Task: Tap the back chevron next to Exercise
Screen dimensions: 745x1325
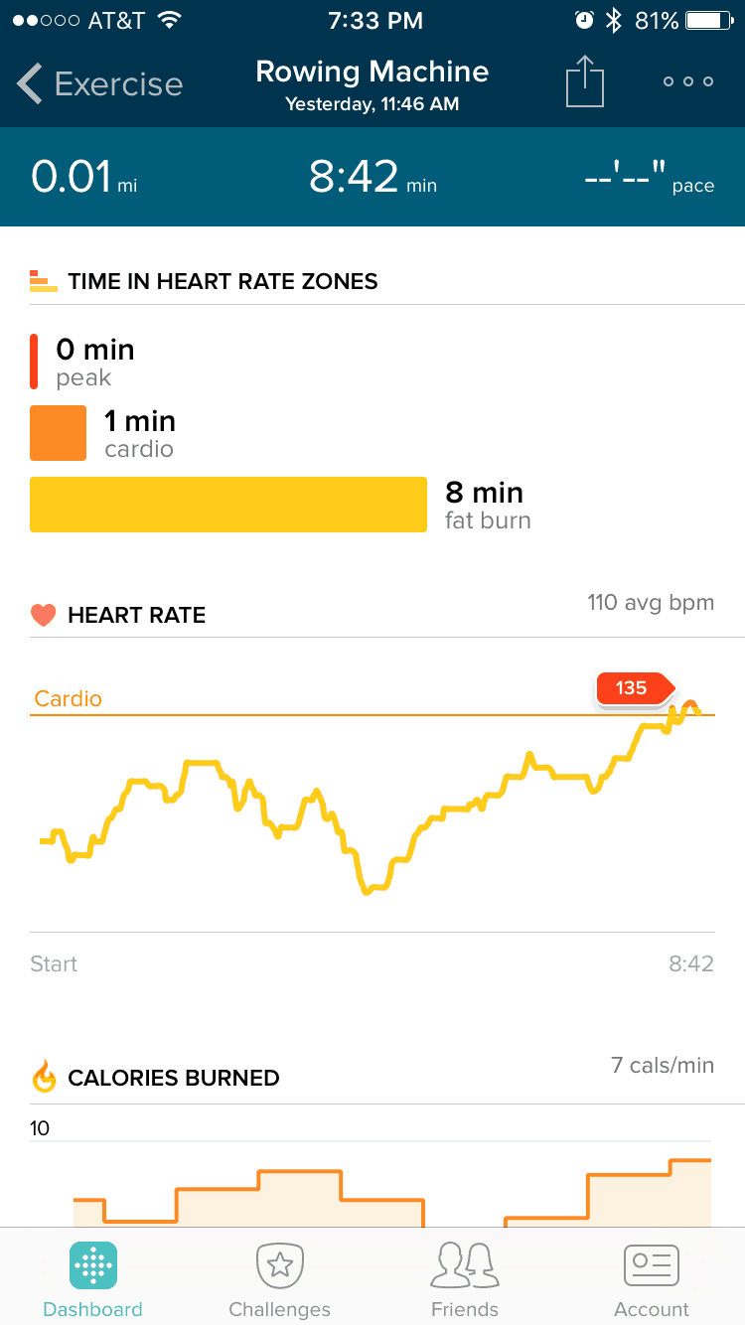Action: [x=30, y=83]
